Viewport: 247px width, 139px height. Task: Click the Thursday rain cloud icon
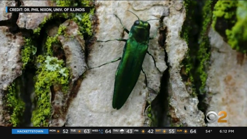[x=122, y=131]
